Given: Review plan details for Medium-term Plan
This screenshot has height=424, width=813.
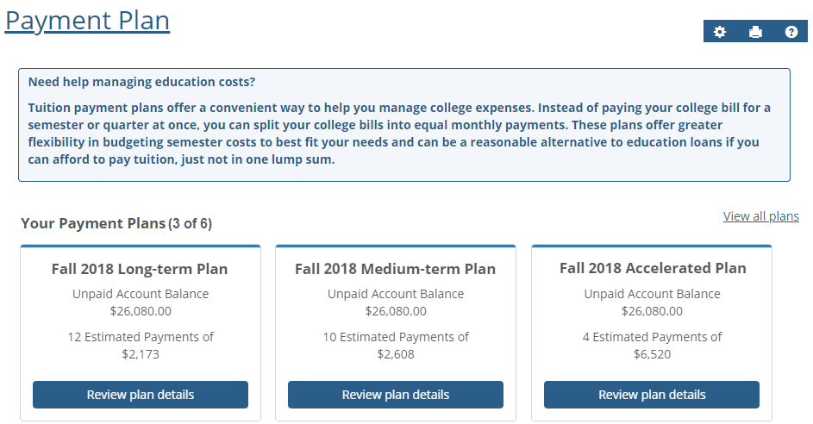Looking at the screenshot, I should coord(396,395).
